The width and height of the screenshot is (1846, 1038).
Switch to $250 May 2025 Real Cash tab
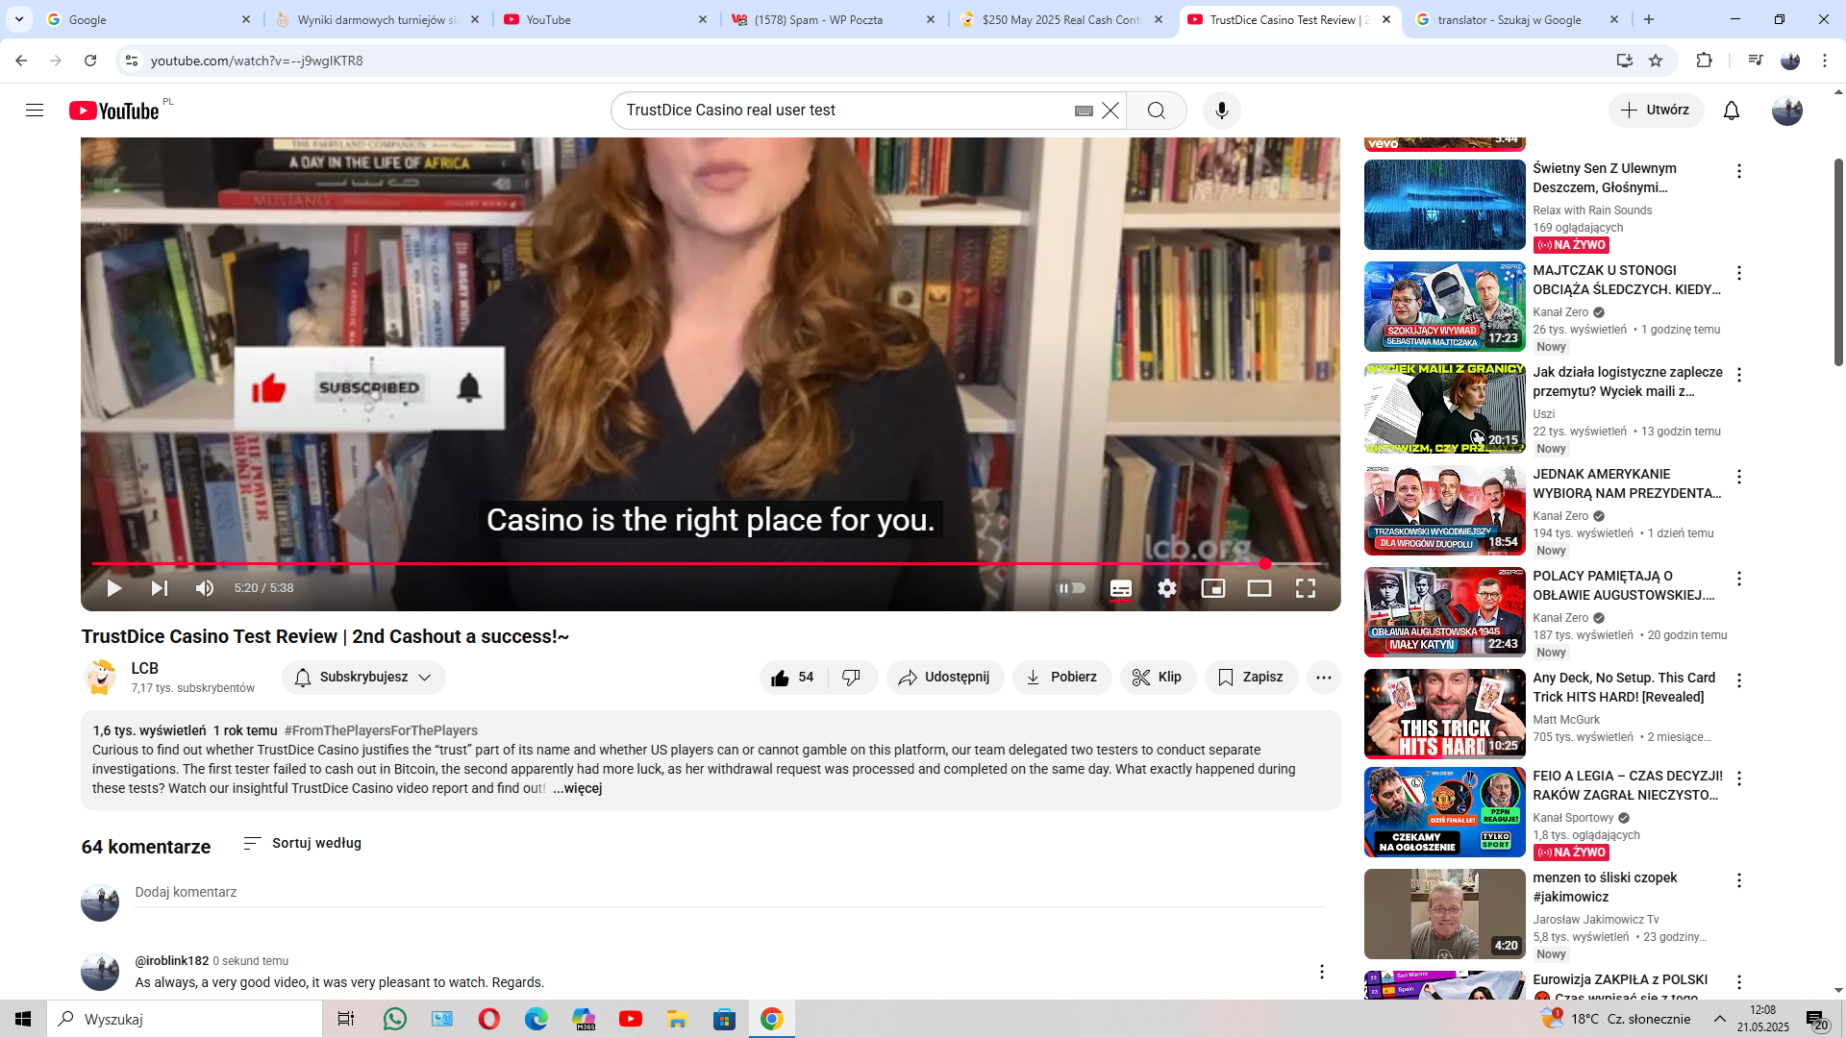1062,19
